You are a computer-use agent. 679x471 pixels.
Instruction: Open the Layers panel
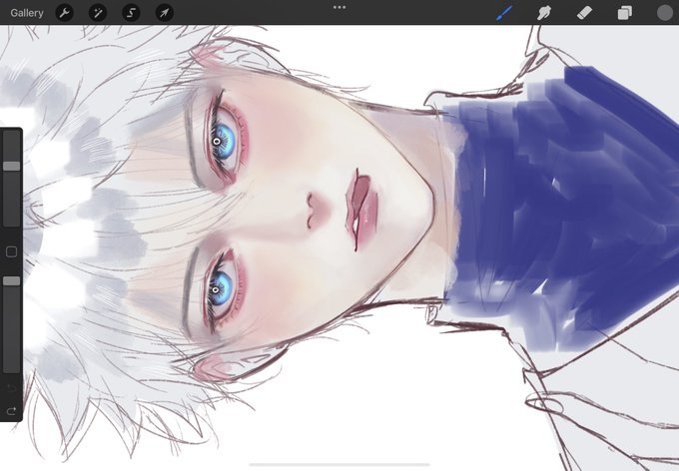624,13
